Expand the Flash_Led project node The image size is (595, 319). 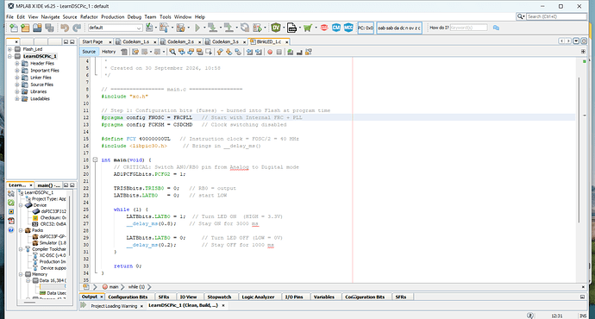(x=9, y=49)
